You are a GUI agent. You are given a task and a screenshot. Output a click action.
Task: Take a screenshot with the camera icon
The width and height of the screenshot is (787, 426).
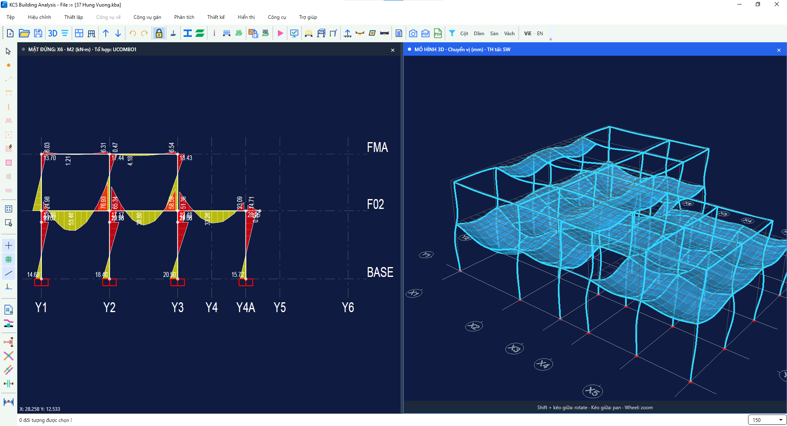(413, 34)
